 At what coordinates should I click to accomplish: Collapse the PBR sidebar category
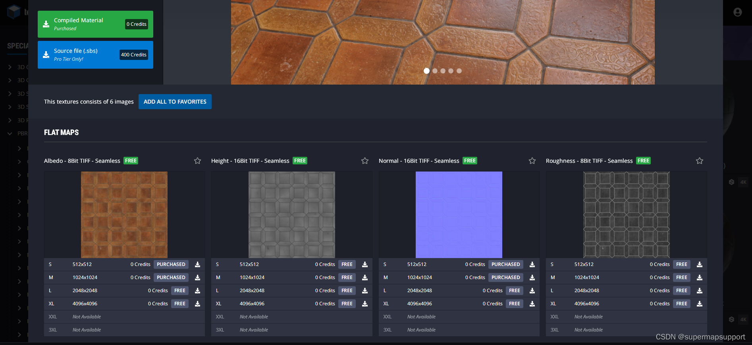point(10,133)
